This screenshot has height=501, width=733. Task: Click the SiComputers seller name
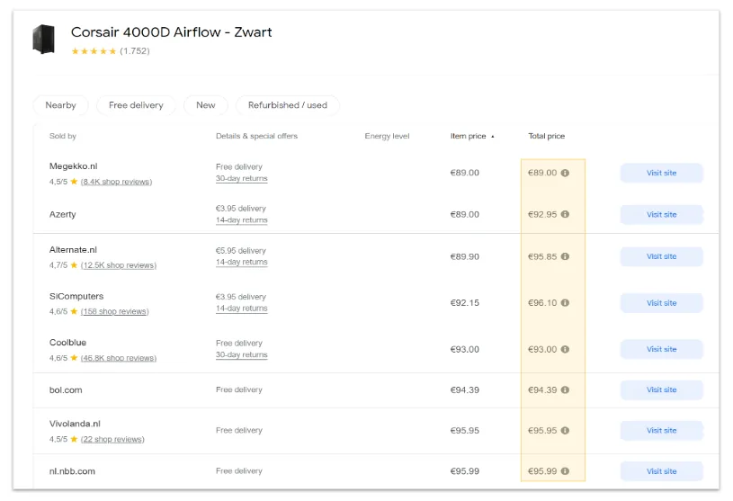coord(76,296)
